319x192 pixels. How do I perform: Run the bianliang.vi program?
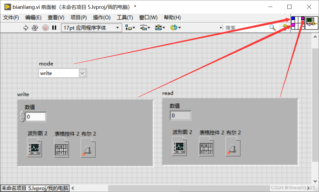(x=26, y=27)
